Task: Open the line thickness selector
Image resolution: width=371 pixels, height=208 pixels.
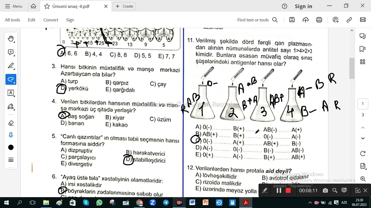Action: click(11, 160)
